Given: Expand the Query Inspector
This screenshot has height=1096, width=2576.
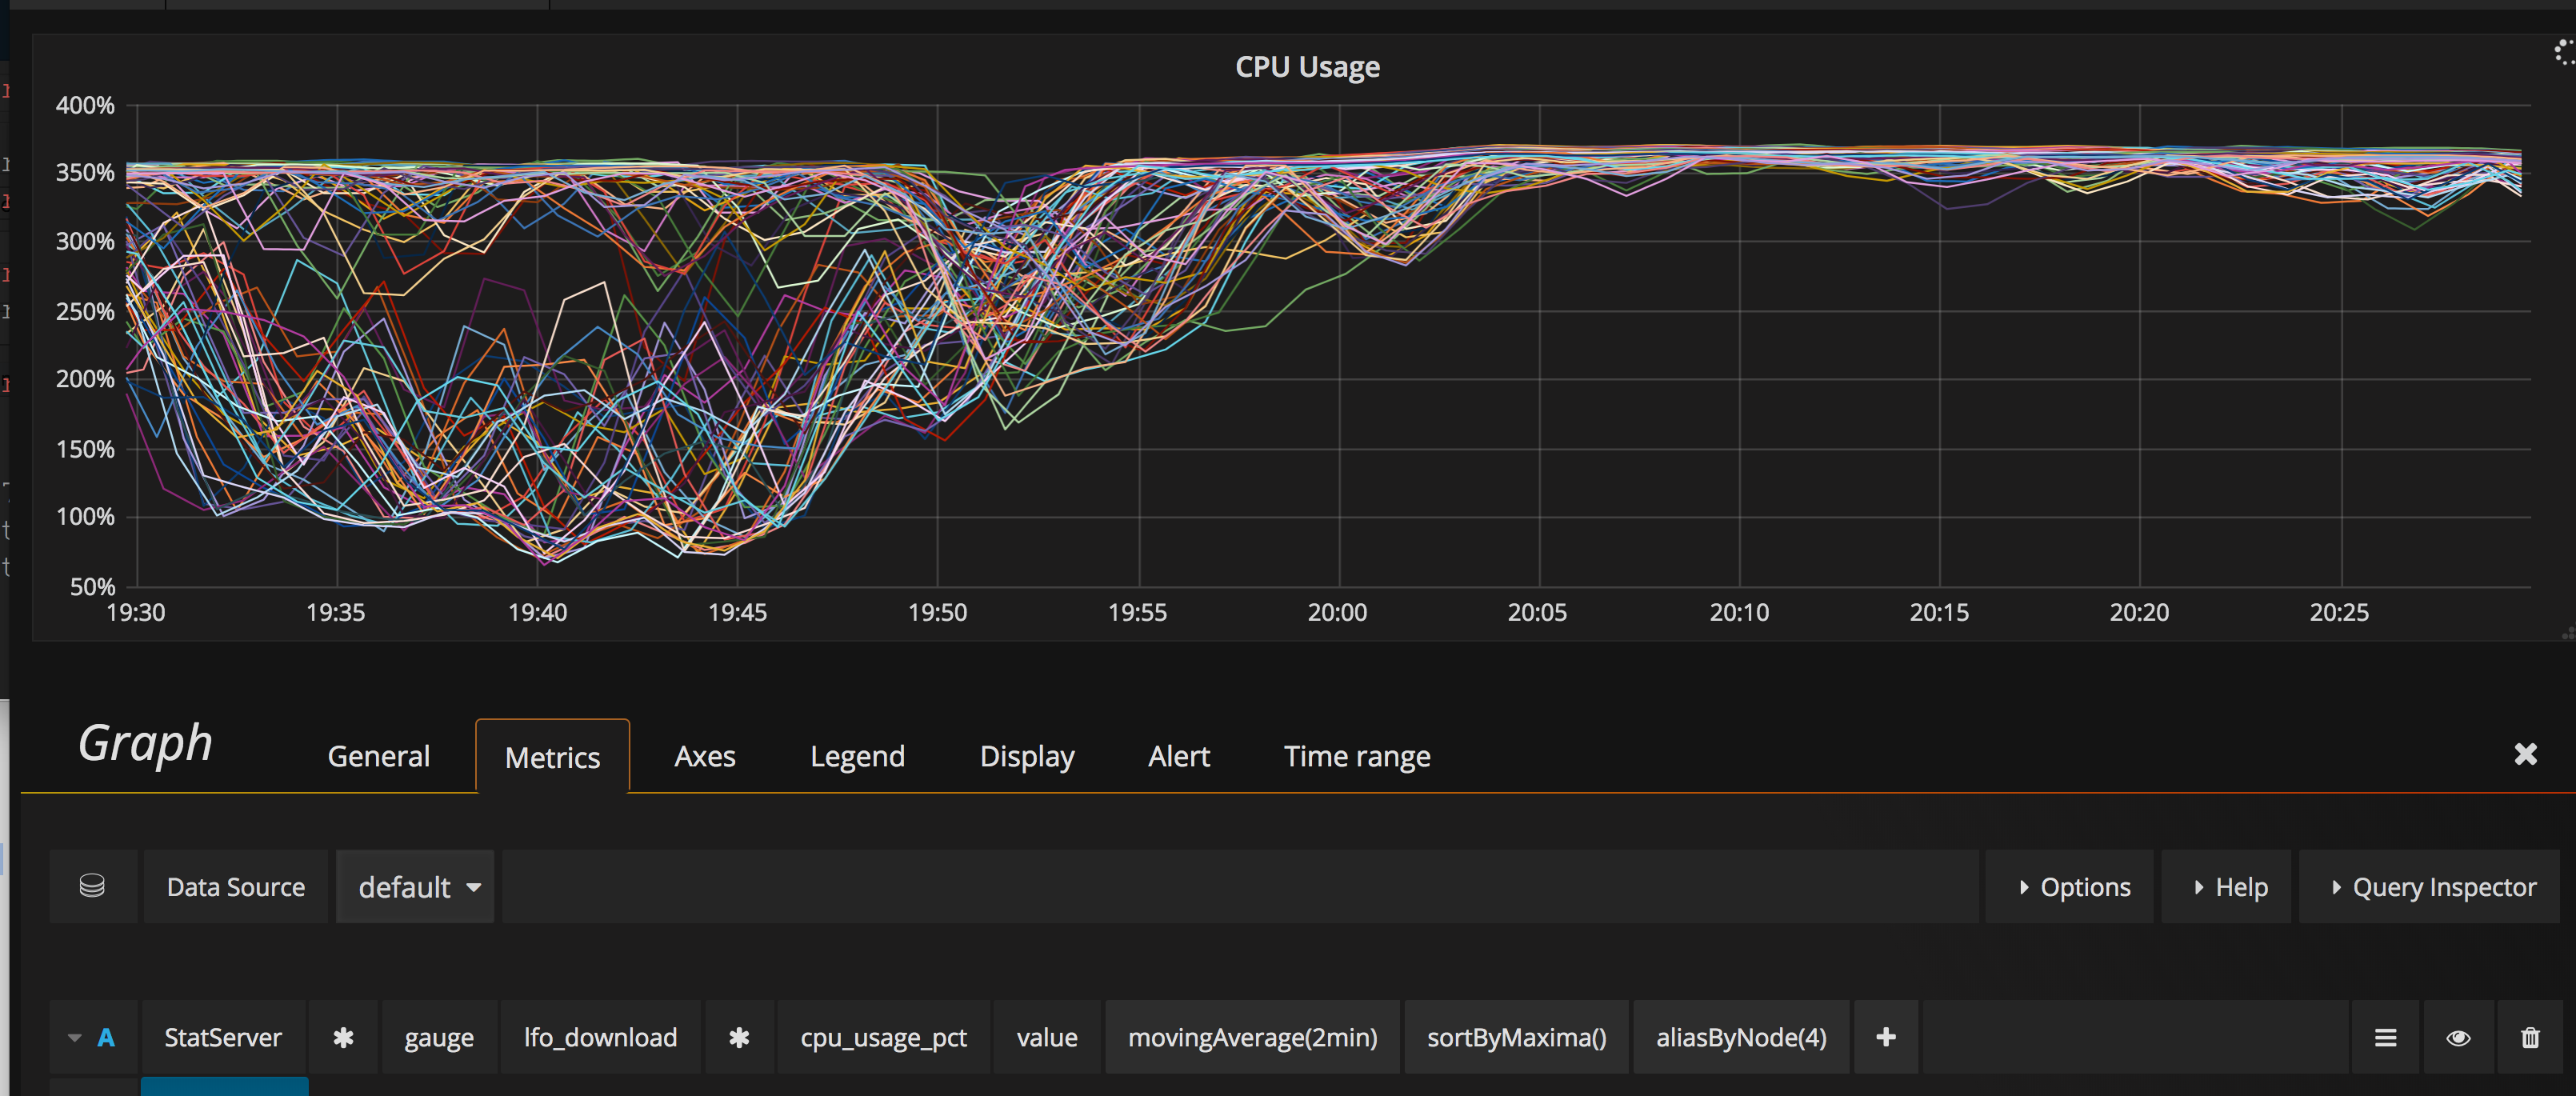Looking at the screenshot, I should (2430, 886).
